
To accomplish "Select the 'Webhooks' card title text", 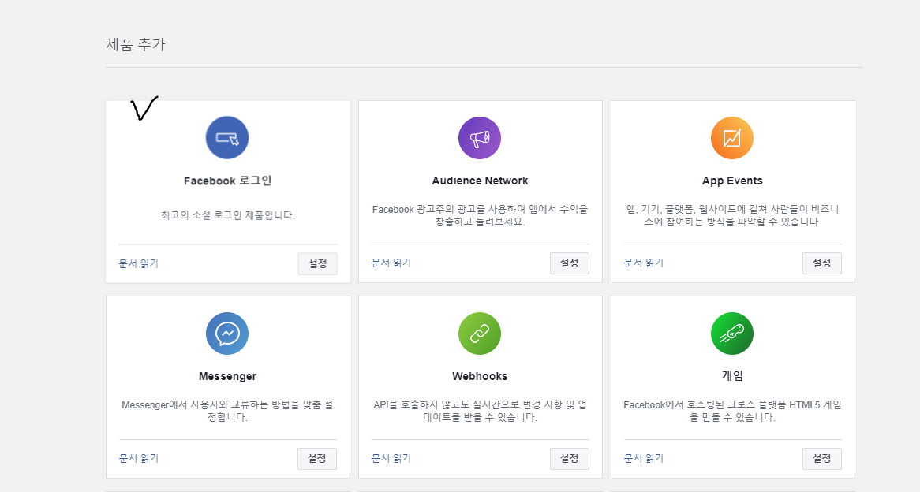I will point(480,376).
